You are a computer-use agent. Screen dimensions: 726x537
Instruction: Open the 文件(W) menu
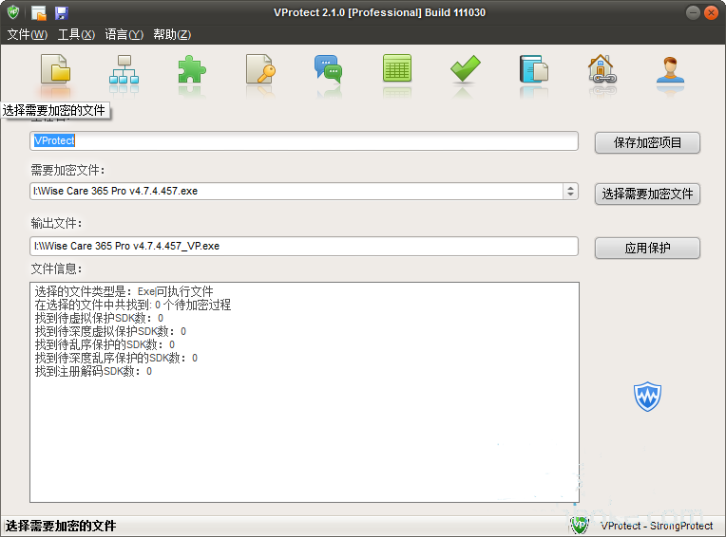click(x=27, y=34)
